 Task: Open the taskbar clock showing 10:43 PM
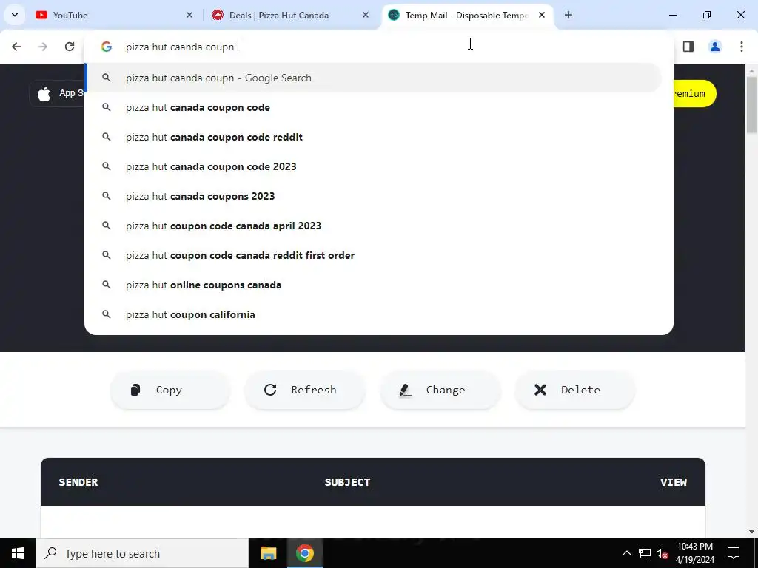(694, 553)
